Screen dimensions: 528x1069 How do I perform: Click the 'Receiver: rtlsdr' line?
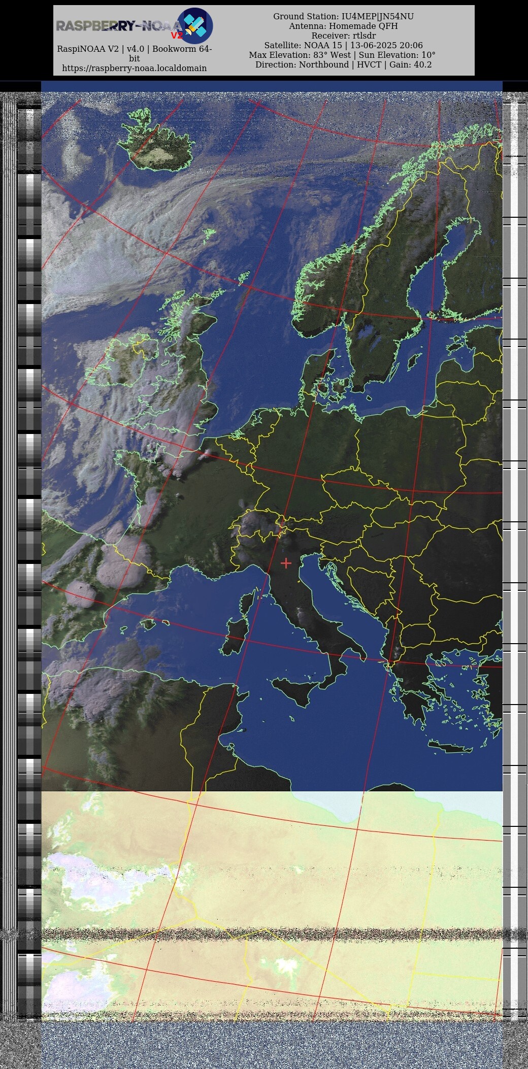click(x=343, y=36)
